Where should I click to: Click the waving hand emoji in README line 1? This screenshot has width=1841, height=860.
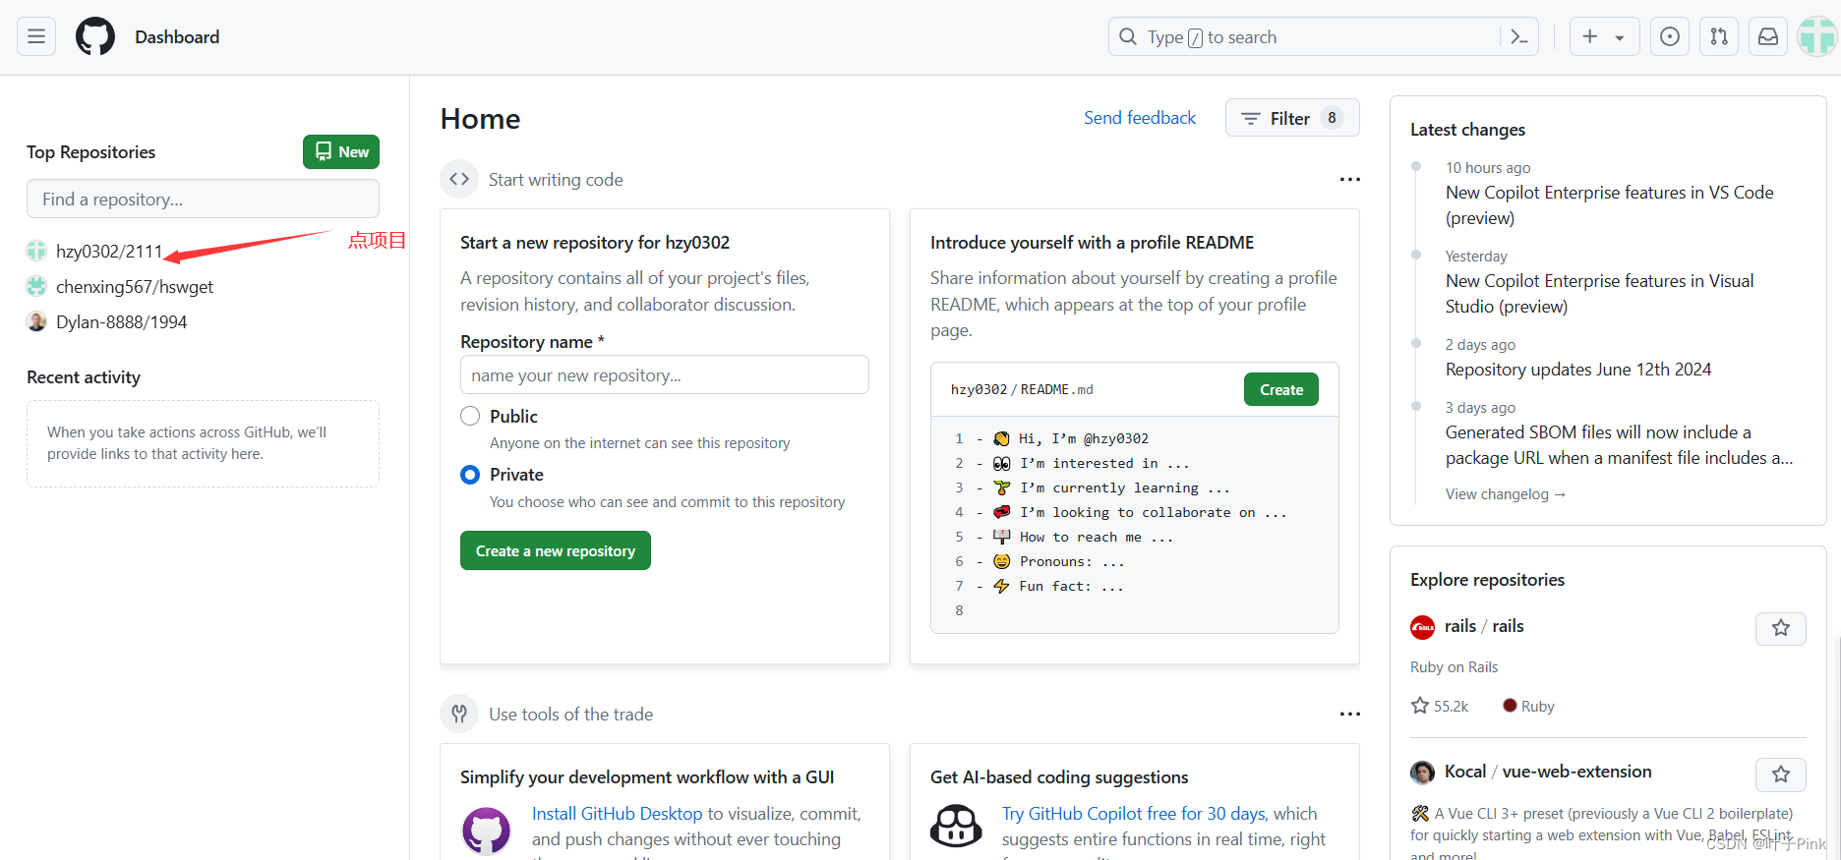click(1001, 438)
